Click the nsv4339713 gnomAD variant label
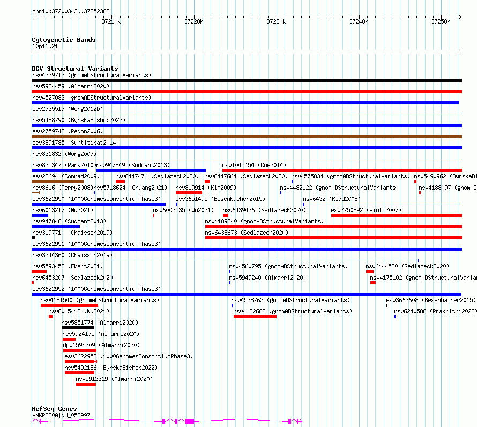The height and width of the screenshot is (427, 477). (x=92, y=75)
